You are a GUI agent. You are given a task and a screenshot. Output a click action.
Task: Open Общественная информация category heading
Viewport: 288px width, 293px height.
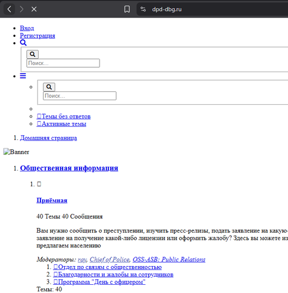69,168
